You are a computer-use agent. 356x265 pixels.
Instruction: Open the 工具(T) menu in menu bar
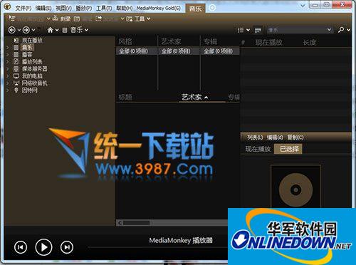coord(104,9)
